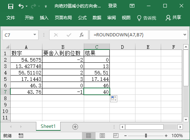Click the Insert Function fx icon
This screenshot has height=140, width=190.
coord(82,35)
